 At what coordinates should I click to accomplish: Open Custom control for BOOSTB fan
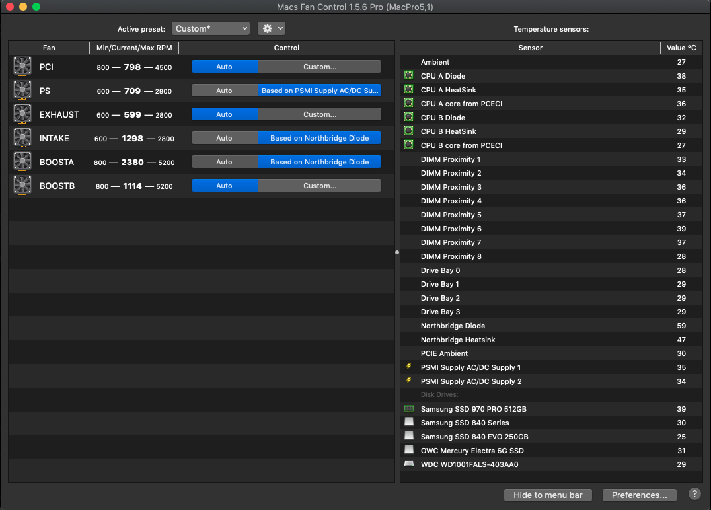tap(320, 186)
